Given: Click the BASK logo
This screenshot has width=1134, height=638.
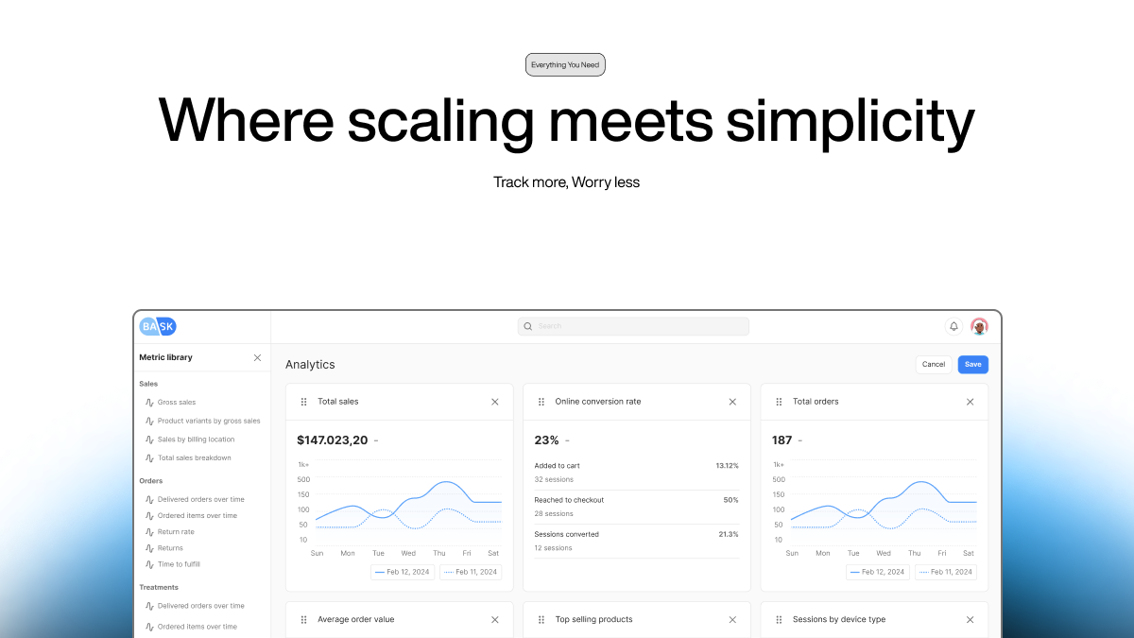Looking at the screenshot, I should pos(158,326).
